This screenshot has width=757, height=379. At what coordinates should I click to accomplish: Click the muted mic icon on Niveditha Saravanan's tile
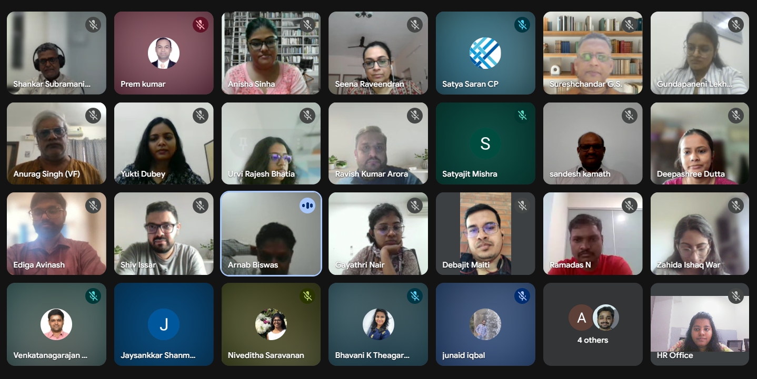tap(307, 296)
